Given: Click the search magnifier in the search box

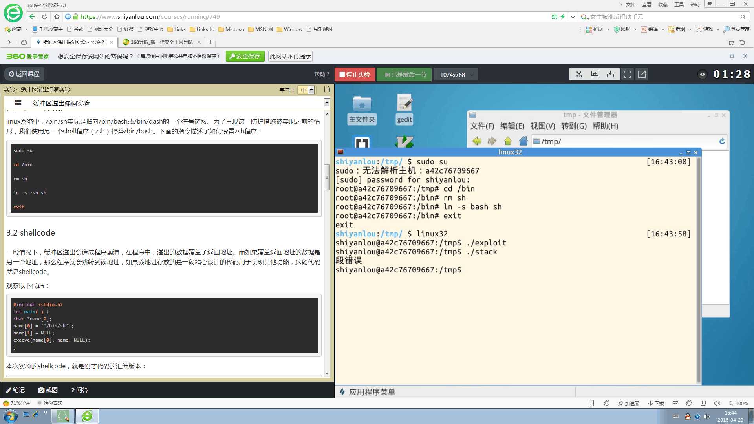Looking at the screenshot, I should [x=743, y=17].
